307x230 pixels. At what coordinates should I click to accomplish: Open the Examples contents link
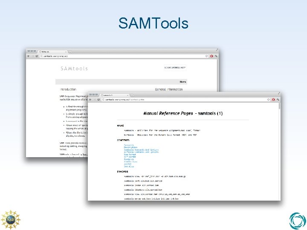(x=129, y=159)
